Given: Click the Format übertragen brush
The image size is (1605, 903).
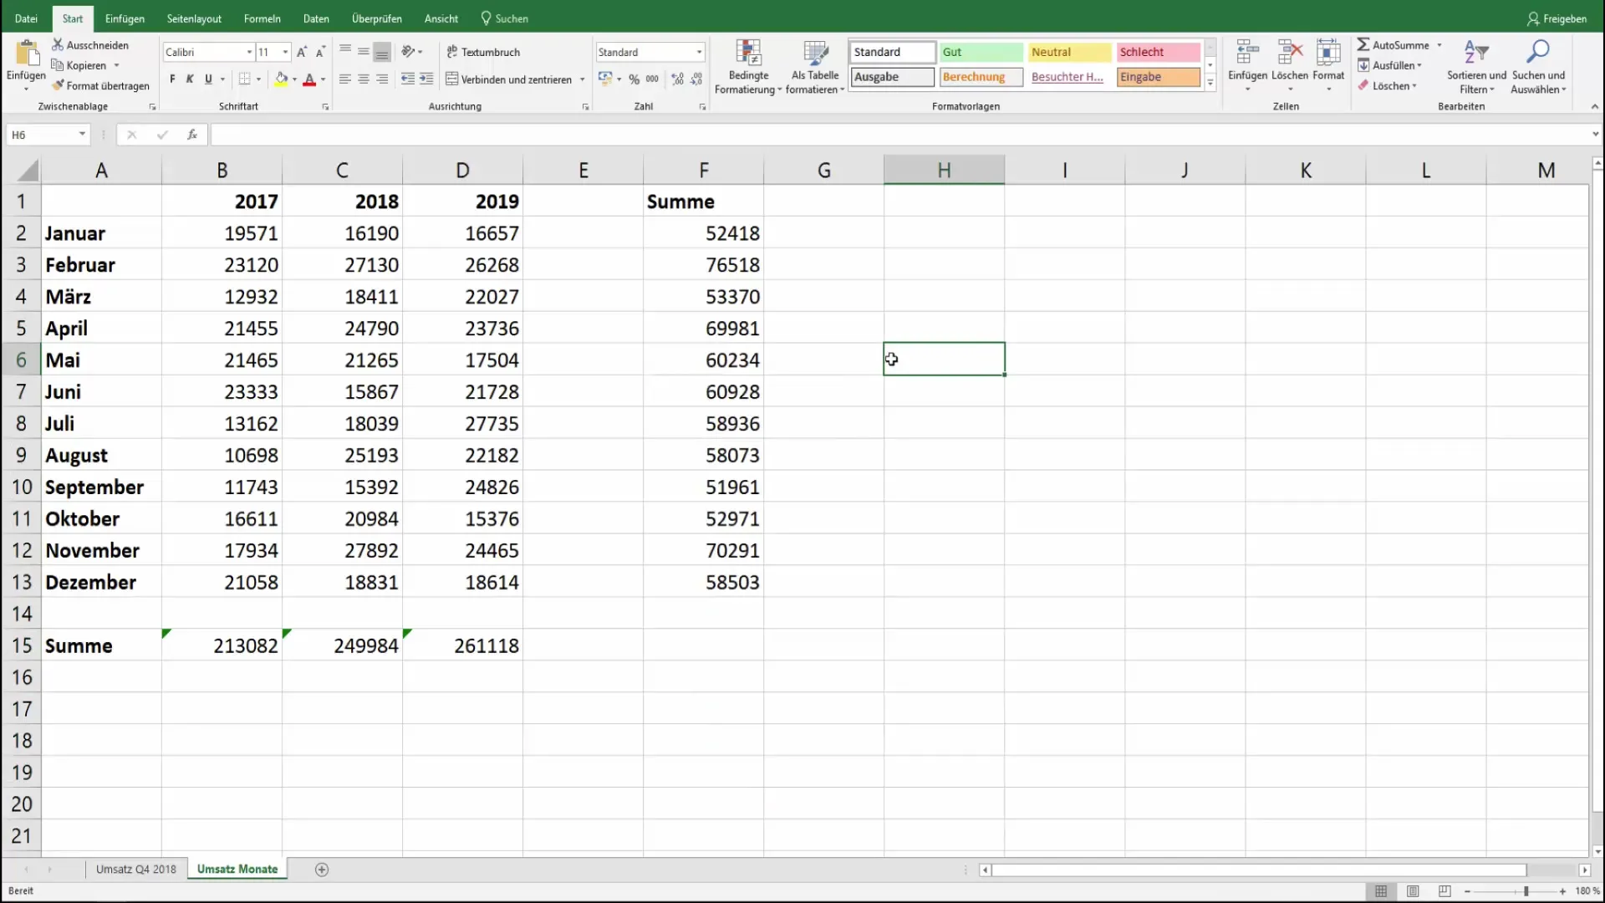Looking at the screenshot, I should (x=100, y=85).
